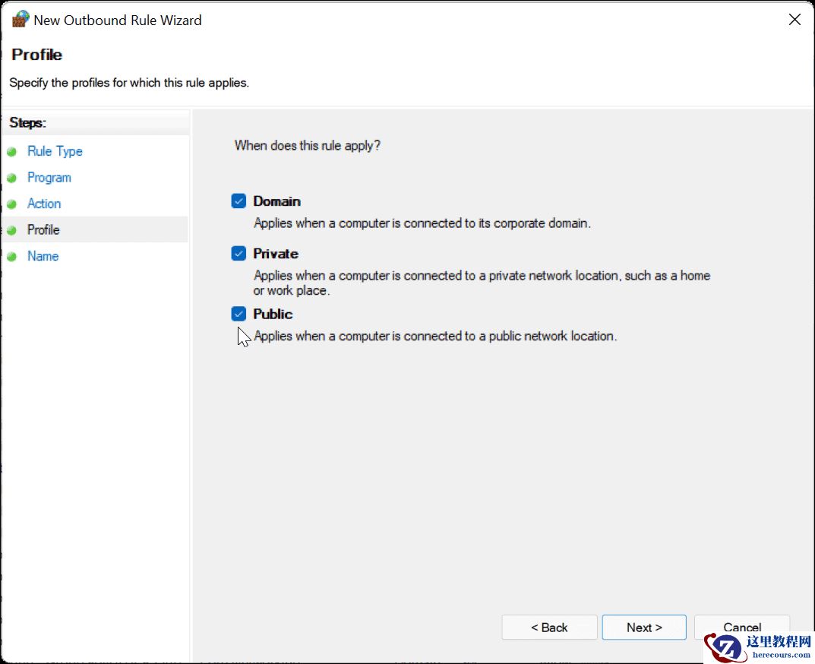Click the New Outbound Rule Wizard title text
Viewport: 815px width, 664px height.
coord(118,21)
